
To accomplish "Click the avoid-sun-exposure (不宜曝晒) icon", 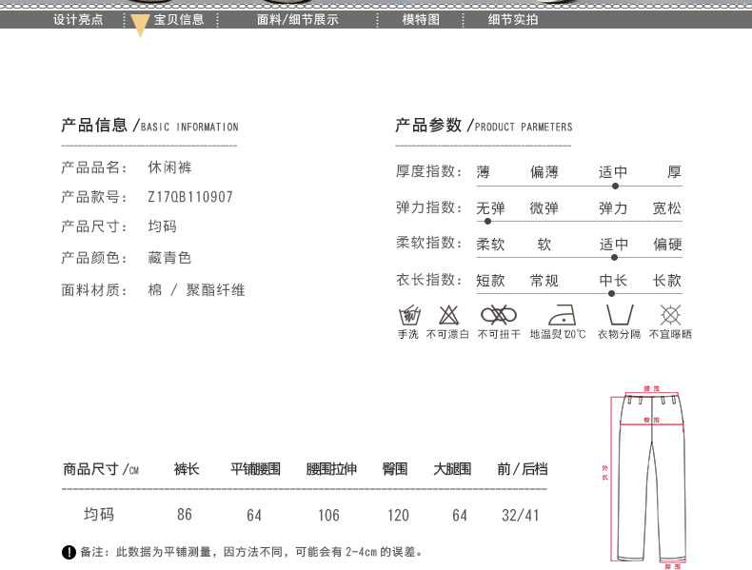I will (670, 315).
